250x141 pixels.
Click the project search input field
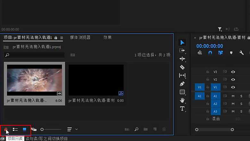pyautogui.click(x=34, y=55)
